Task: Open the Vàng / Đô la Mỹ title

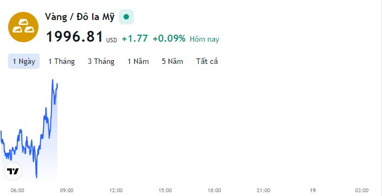Action: [x=80, y=17]
